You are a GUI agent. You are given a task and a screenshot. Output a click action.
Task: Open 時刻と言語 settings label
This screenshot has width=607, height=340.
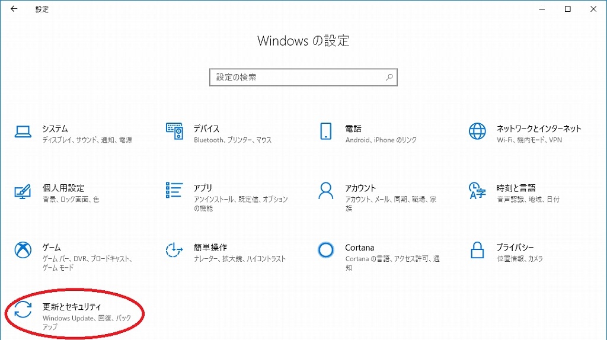[x=516, y=188]
